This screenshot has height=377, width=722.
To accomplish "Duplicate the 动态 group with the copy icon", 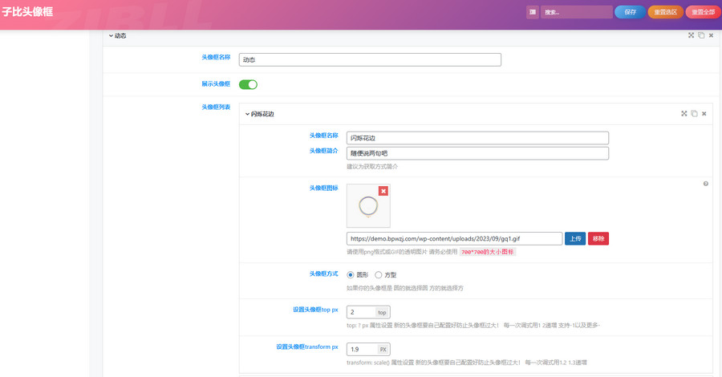I will [x=701, y=35].
